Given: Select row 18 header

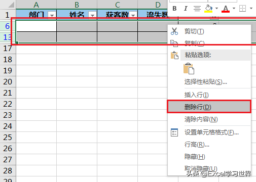Looking at the screenshot, I should coord(8,59).
